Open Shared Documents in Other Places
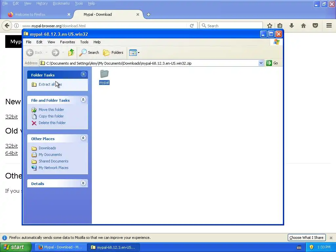The width and height of the screenshot is (336, 252). (x=53, y=161)
